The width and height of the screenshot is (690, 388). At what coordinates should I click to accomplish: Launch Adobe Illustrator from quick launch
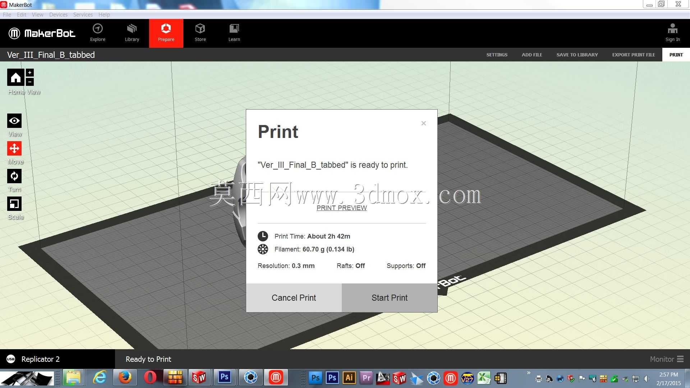pyautogui.click(x=349, y=378)
